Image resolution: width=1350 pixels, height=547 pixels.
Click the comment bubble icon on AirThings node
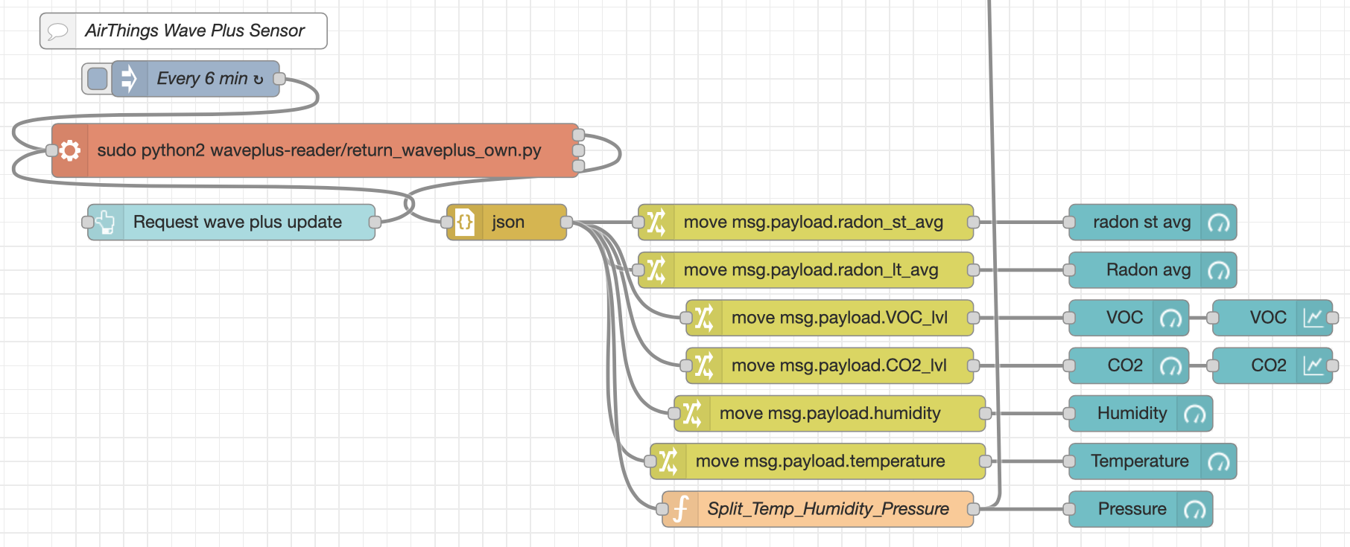[57, 31]
